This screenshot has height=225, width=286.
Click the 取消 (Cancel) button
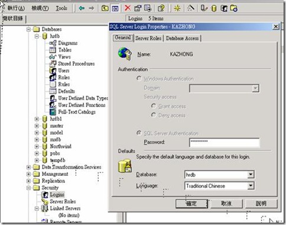226,204
